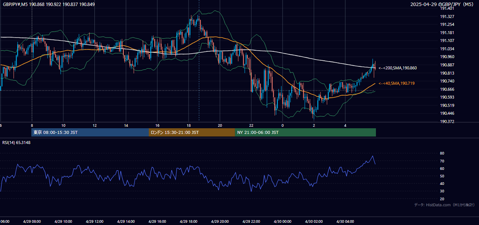
Task: Click the ロンドン 15:30-21:00 JST session bar
Action: [x=192, y=132]
